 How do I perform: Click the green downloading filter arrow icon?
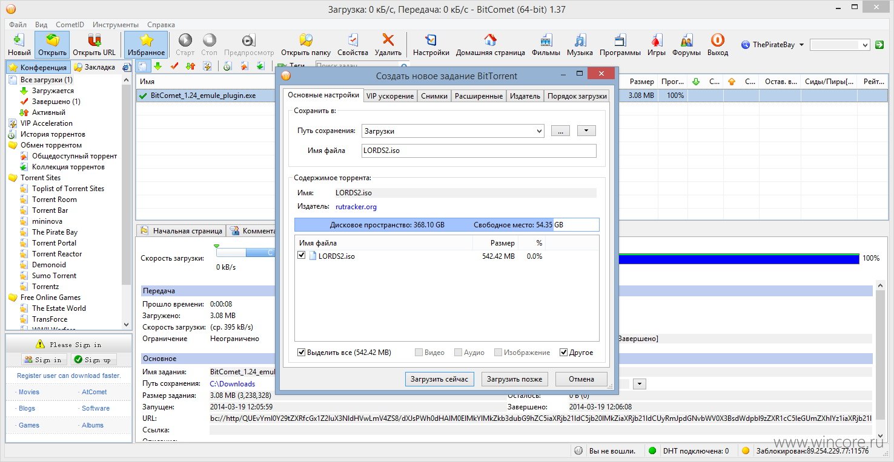tap(157, 66)
